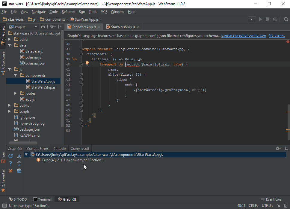Viewport: 290px width, 209px height.
Task: Open GraphQL panel help via the question mark
Action: tap(10, 163)
